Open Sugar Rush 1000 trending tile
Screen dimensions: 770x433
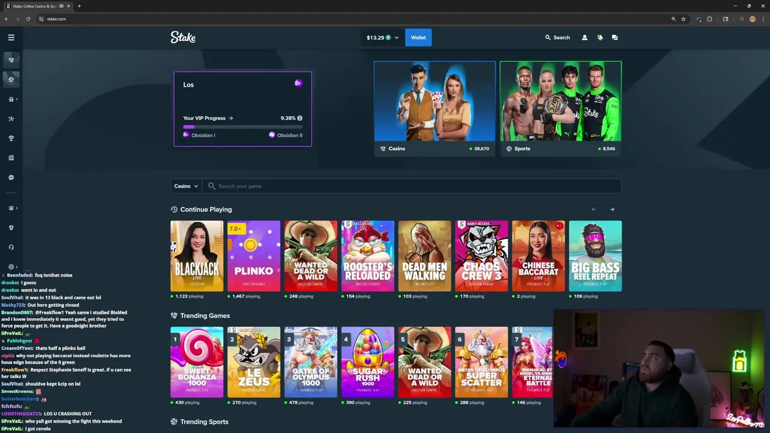pos(368,362)
